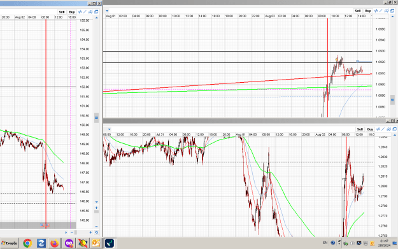Click the system tray clock

(384, 243)
